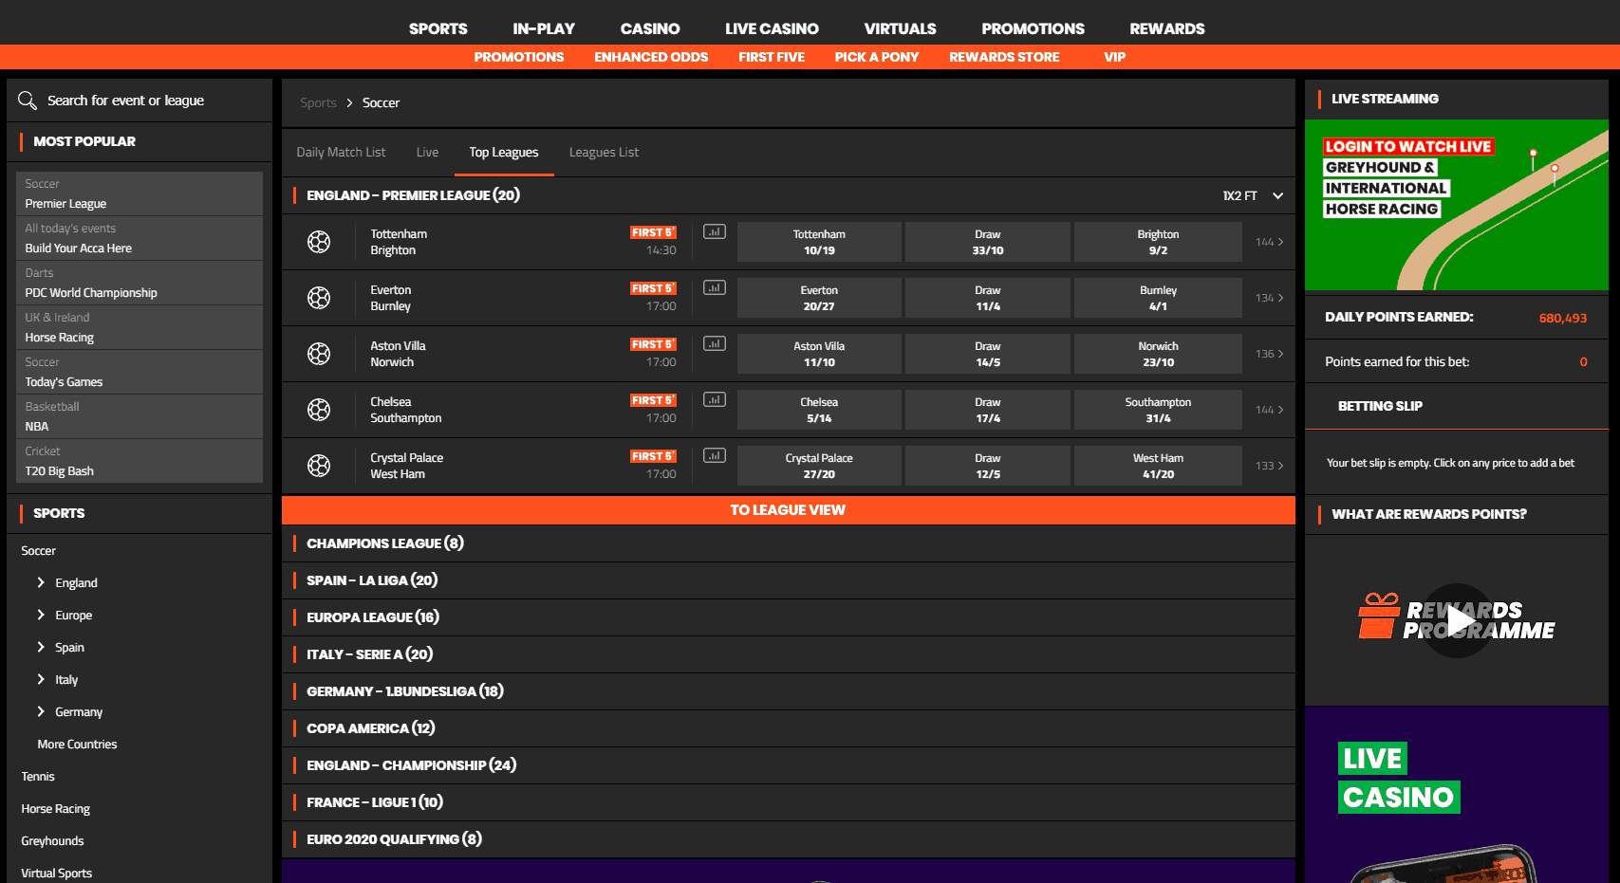Click soccer ball icon for Tottenham Brighton
The width and height of the screenshot is (1620, 883).
point(319,242)
